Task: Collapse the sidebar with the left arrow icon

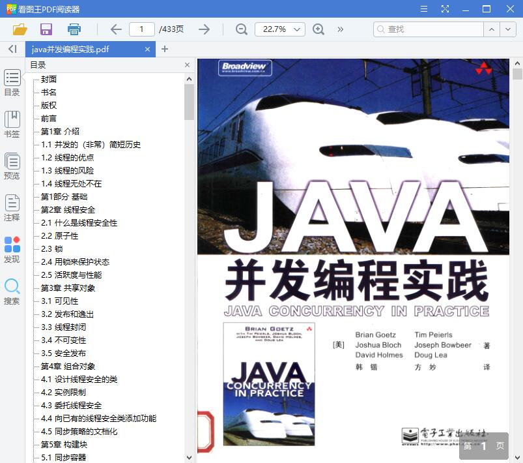Action: (x=12, y=49)
